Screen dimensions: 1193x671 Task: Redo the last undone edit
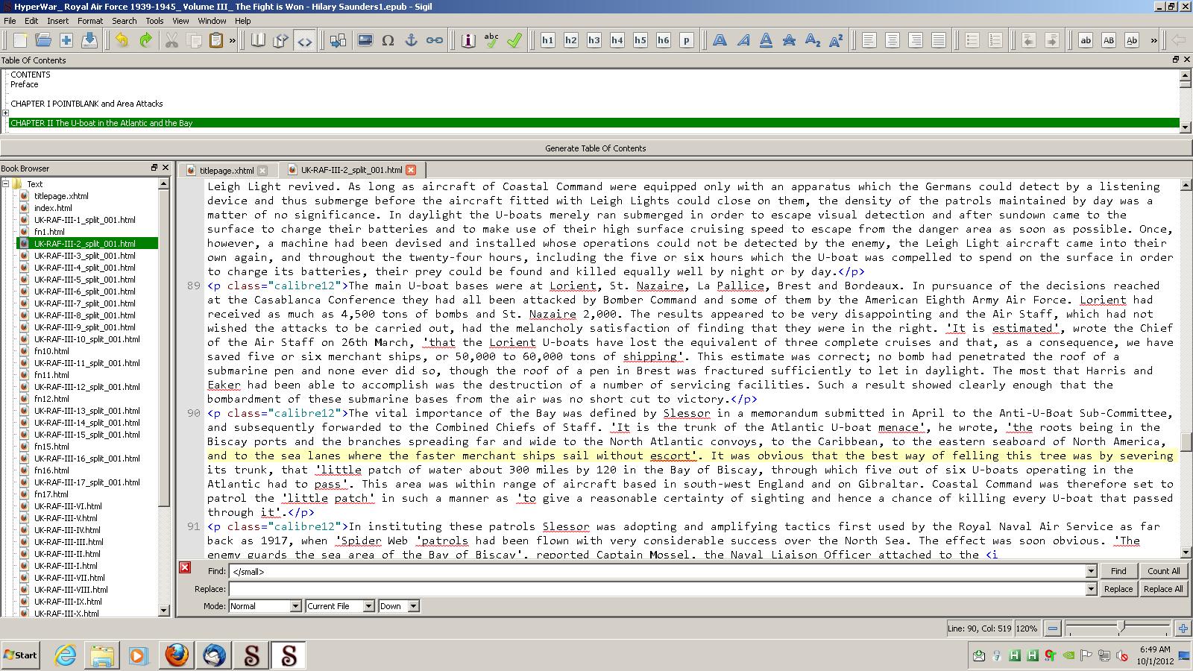coord(145,40)
